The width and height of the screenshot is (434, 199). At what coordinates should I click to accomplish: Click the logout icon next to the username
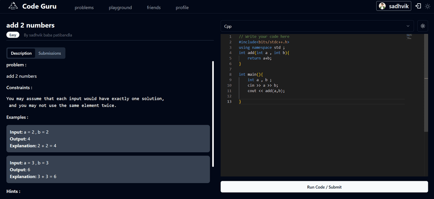coord(418,6)
